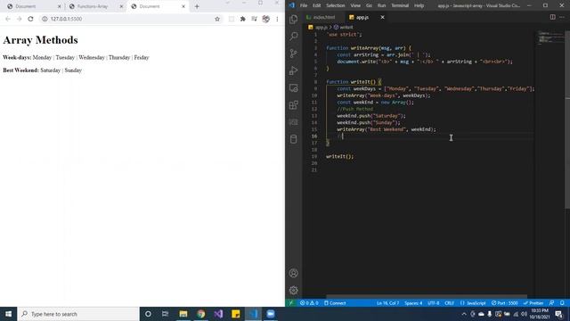
Task: Close the app.js editor tab
Action: coord(382,17)
